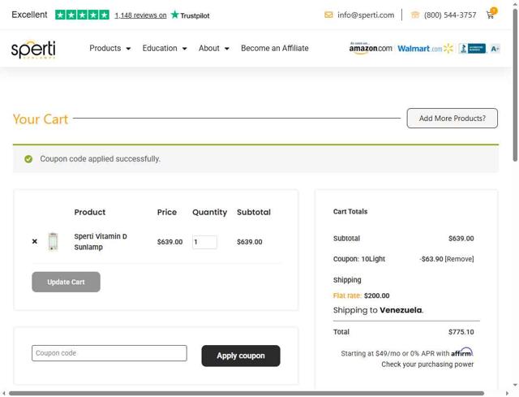Focus the Coupon code input field
The width and height of the screenshot is (519, 397).
tap(109, 353)
